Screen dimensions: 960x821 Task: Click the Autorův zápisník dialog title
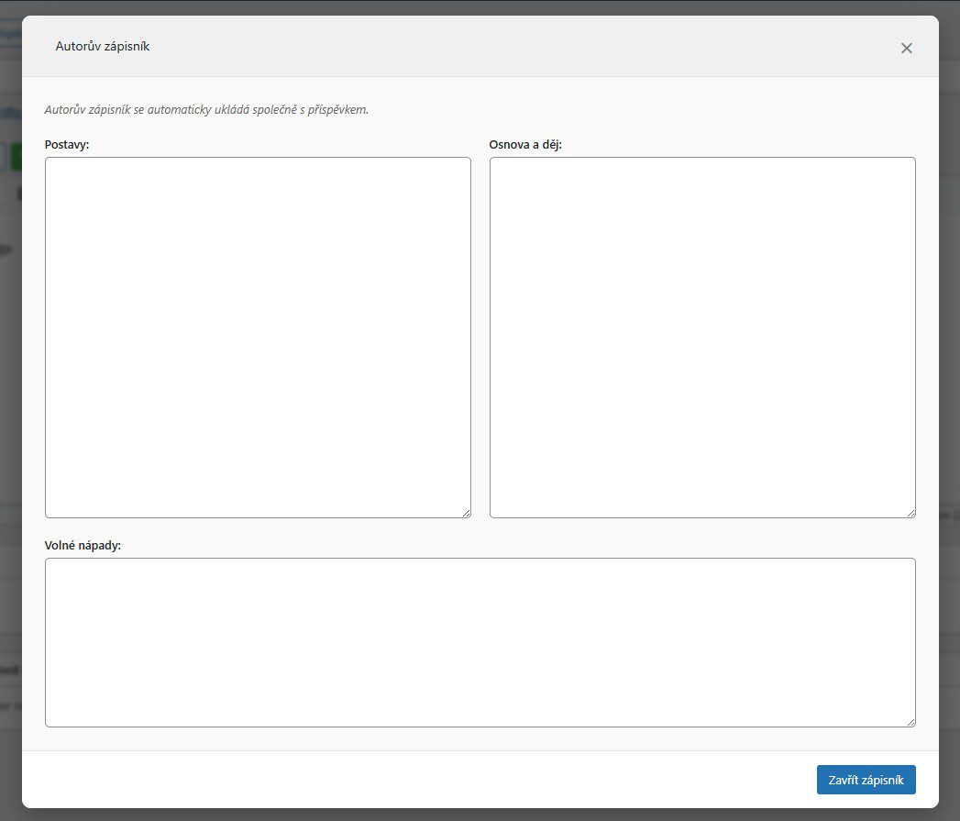click(x=103, y=46)
